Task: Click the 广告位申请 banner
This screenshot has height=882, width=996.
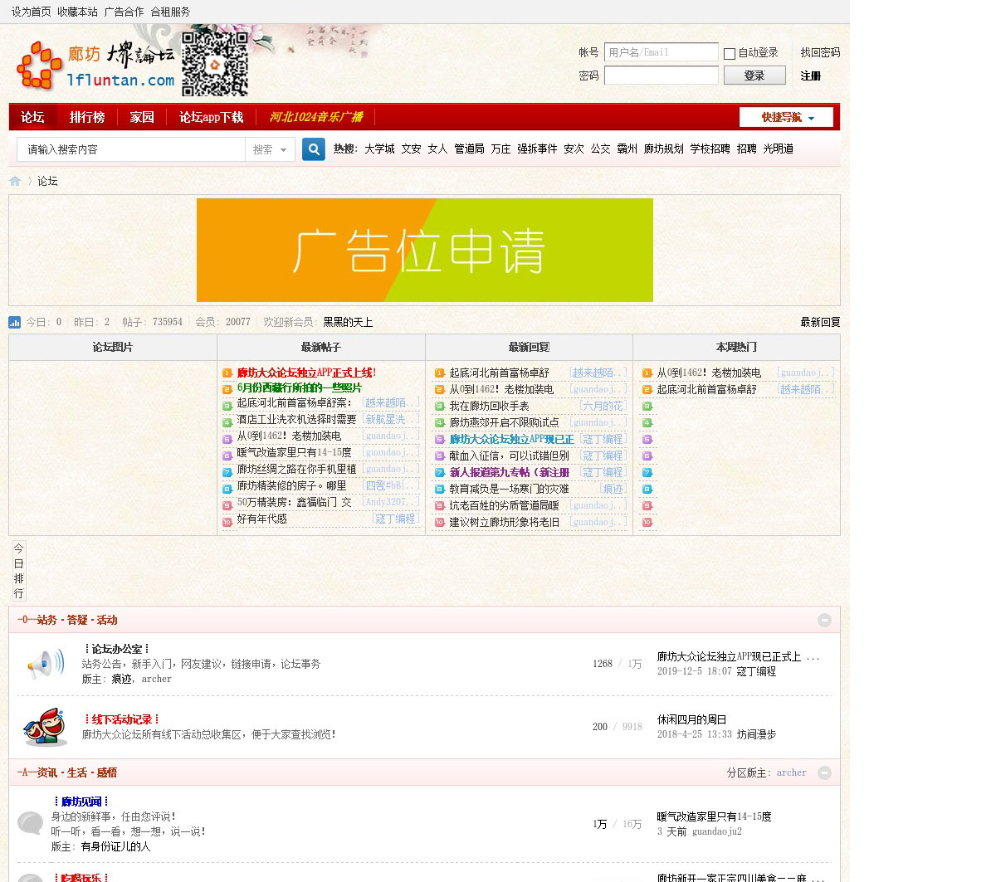Action: [424, 250]
